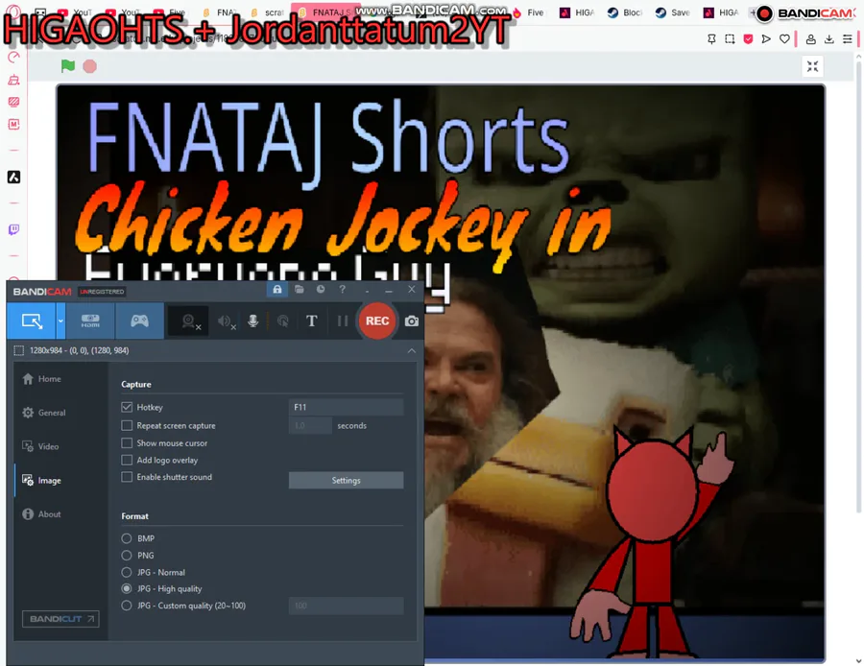Click the repeat capture seconds field

310,425
